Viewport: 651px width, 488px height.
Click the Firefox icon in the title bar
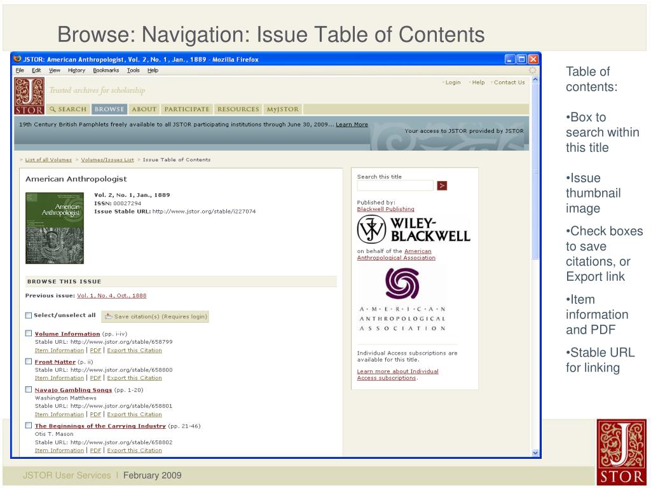[x=17, y=59]
